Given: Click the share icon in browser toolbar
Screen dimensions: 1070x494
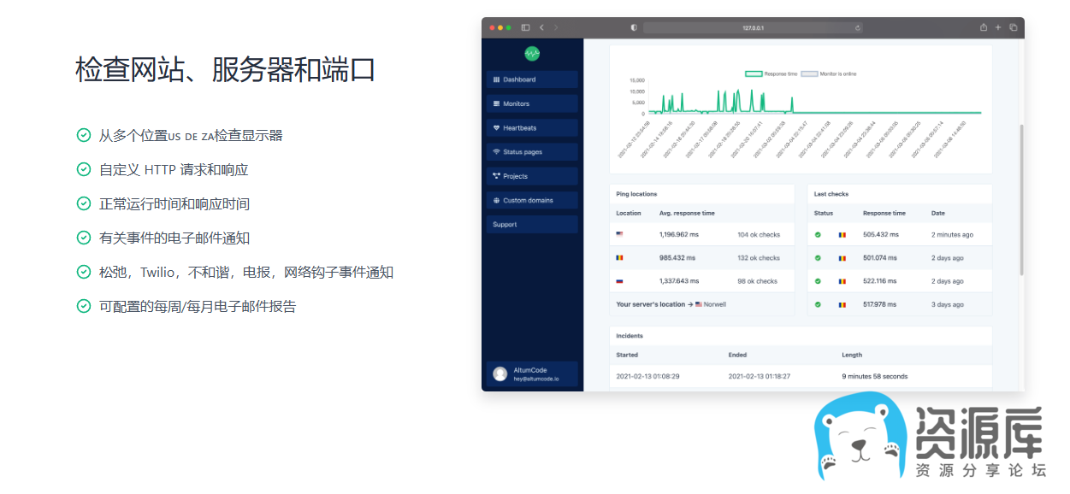Looking at the screenshot, I should click(984, 27).
